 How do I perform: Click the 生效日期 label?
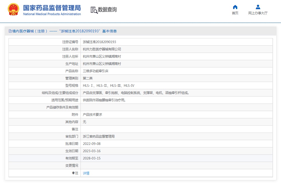[x=72, y=151]
